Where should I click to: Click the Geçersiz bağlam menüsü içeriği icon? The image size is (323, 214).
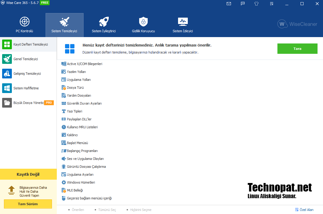64,198
